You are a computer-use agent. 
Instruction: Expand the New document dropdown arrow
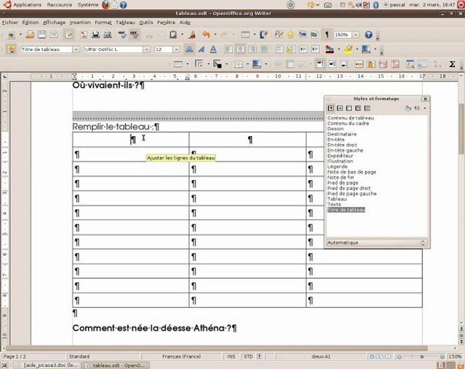point(21,35)
